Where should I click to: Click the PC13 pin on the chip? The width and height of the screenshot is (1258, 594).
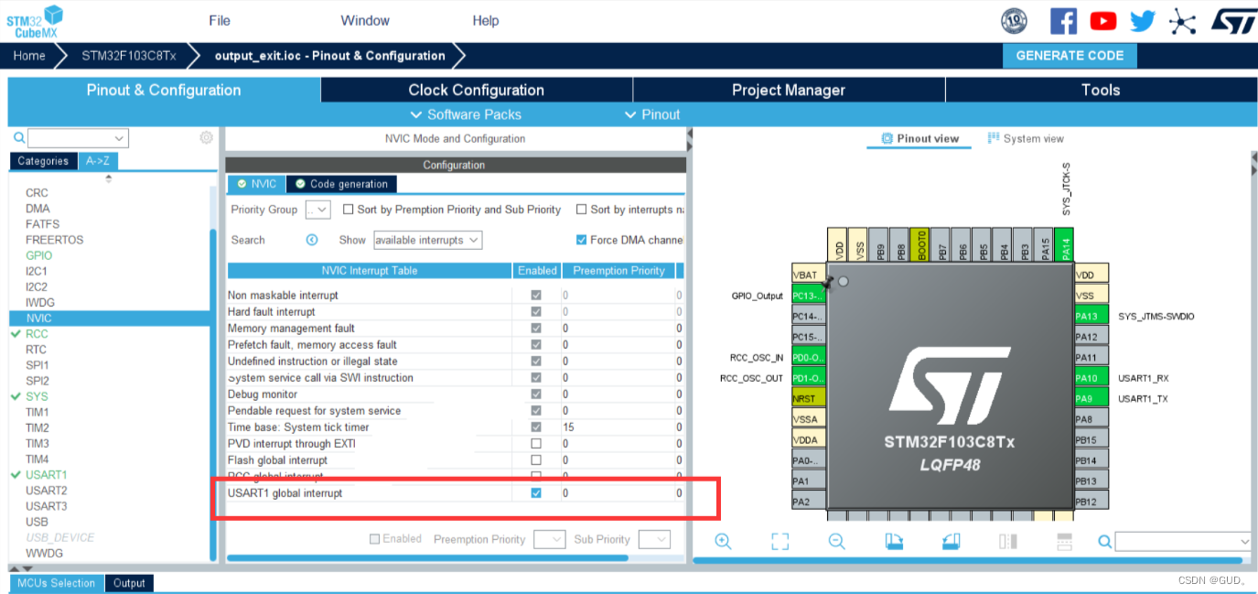(809, 296)
